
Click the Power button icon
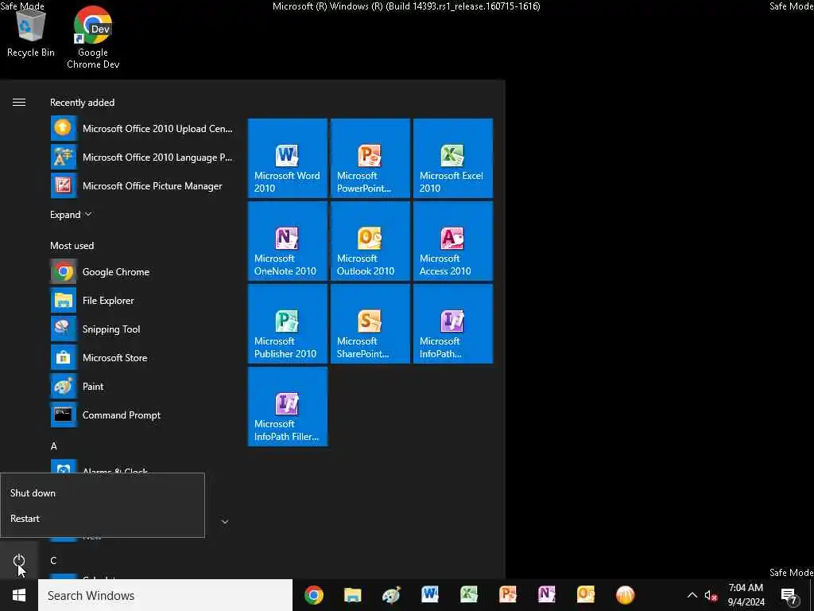pyautogui.click(x=19, y=560)
